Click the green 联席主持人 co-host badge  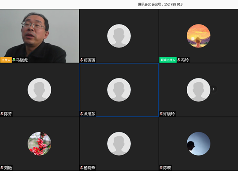pos(168,60)
